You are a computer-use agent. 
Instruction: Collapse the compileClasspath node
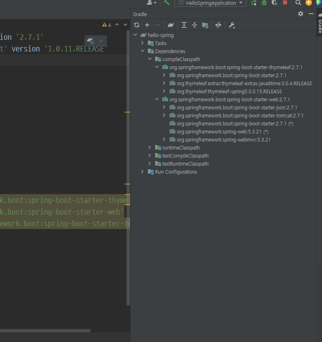(150, 59)
